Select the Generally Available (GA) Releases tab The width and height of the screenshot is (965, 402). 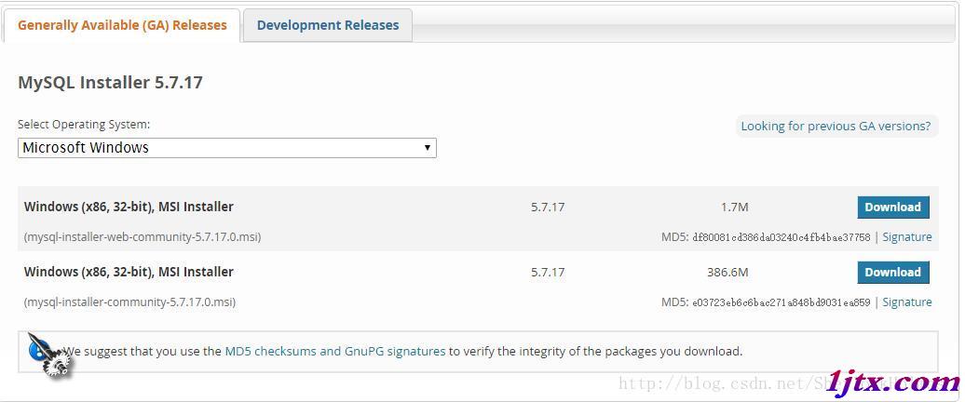click(x=122, y=25)
